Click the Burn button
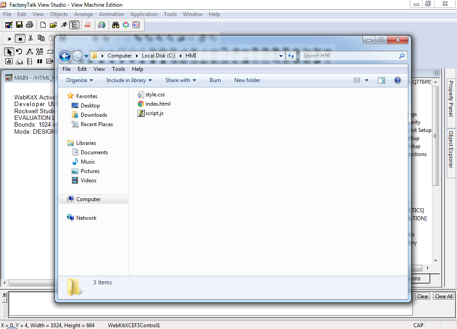Viewport: 457px width, 329px height. (215, 80)
